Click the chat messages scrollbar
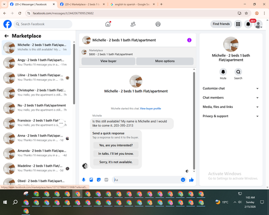Screen dimensions: 269x215 [x=194, y=121]
